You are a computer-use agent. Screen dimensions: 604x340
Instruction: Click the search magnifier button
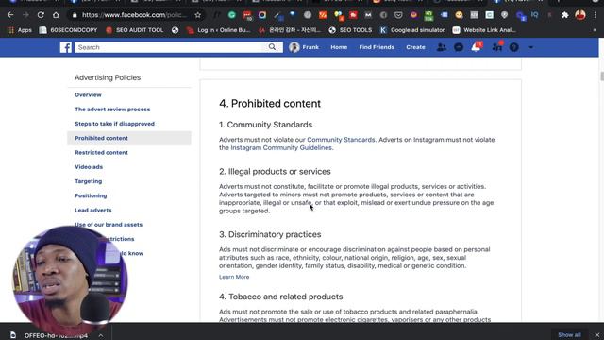tap(272, 47)
